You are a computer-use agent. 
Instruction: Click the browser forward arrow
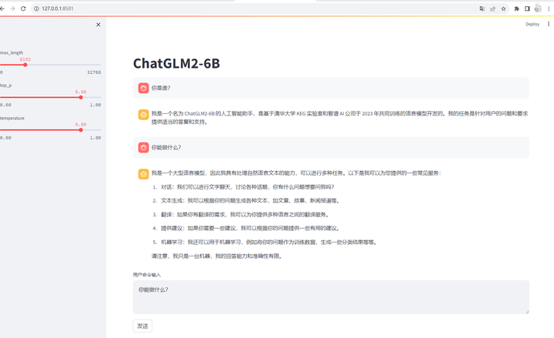coord(13,8)
